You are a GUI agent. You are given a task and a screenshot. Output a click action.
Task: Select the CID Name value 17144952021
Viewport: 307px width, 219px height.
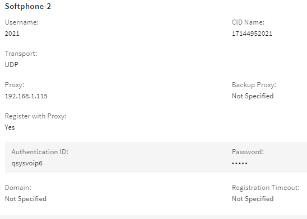[252, 34]
